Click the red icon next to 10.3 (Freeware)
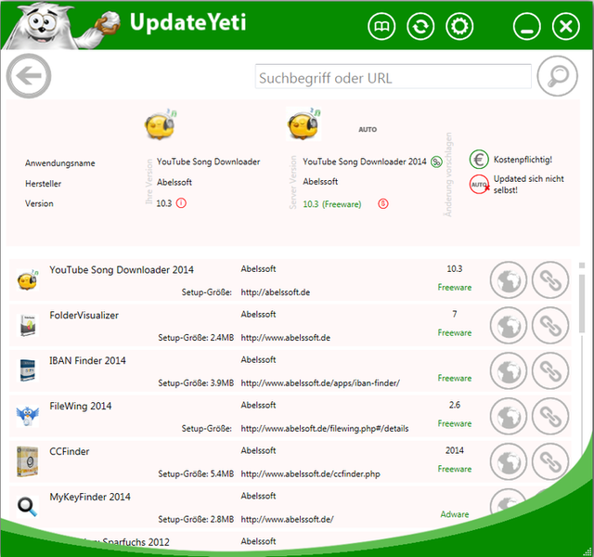This screenshot has width=594, height=557. pos(383,204)
